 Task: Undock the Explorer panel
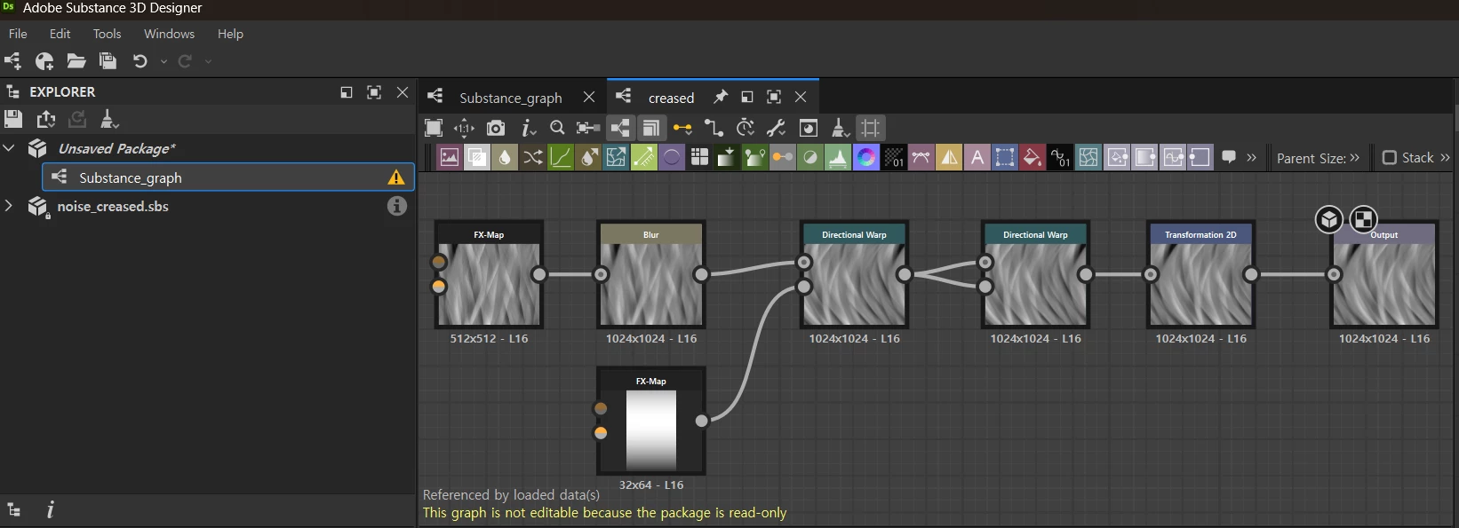347,92
